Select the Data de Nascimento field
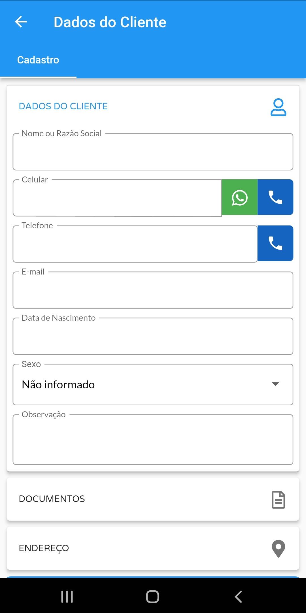 [153, 336]
